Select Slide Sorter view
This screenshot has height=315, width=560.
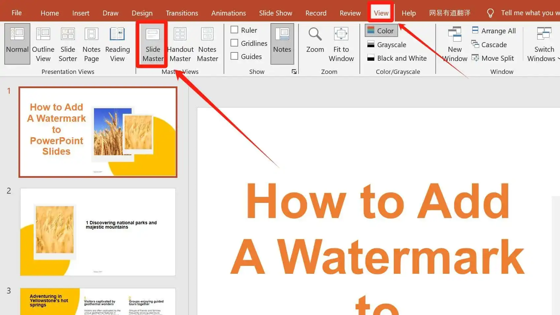tap(68, 44)
